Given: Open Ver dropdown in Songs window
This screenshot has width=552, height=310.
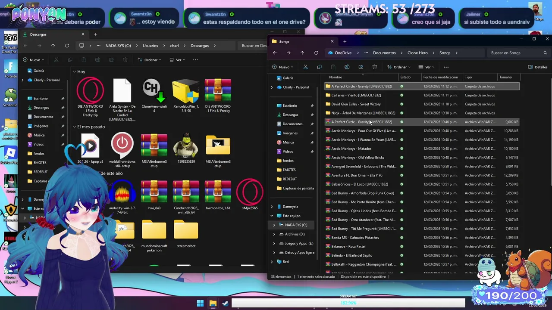Looking at the screenshot, I should (x=427, y=67).
